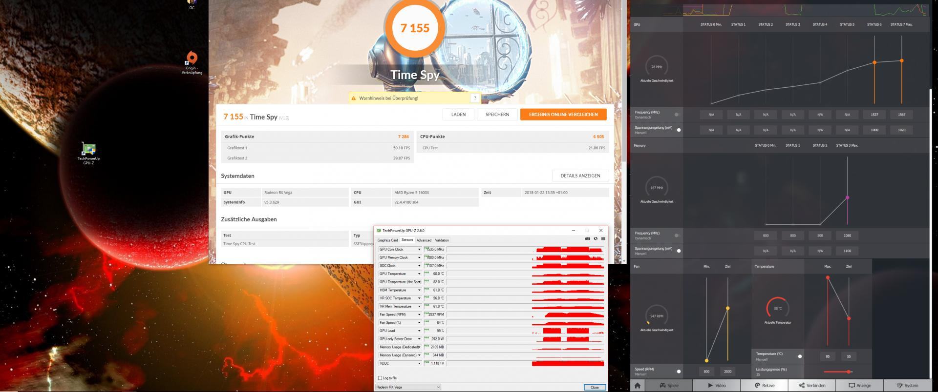Open the TechPowerUp GPU-Z desktop shortcut
Image resolution: width=938 pixels, height=392 pixels.
tap(88, 153)
